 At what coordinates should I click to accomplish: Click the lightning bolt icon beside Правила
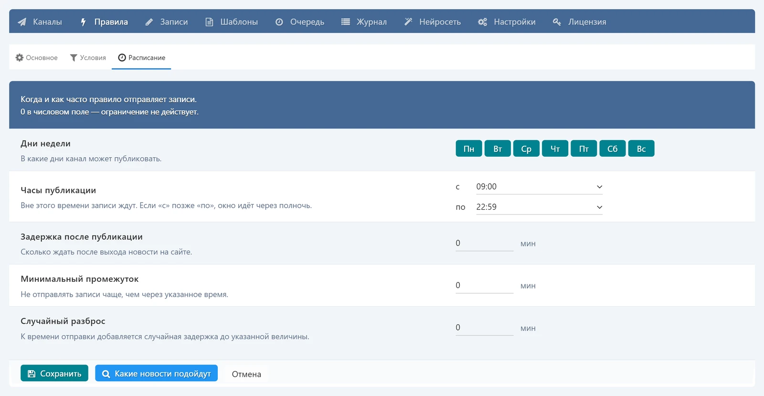click(x=83, y=22)
